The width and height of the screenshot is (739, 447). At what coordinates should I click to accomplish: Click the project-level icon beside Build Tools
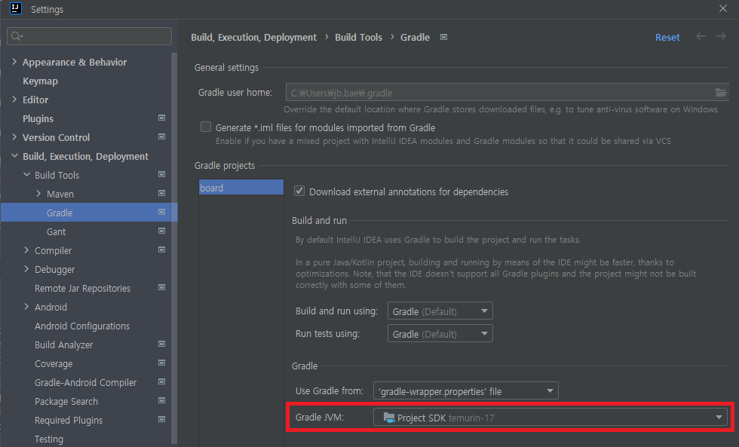coord(161,174)
